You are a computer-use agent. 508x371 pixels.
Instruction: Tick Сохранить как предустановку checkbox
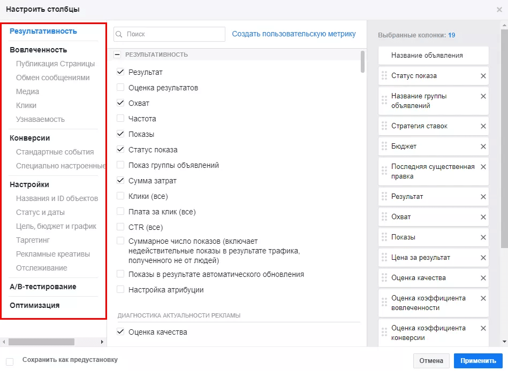coord(10,361)
